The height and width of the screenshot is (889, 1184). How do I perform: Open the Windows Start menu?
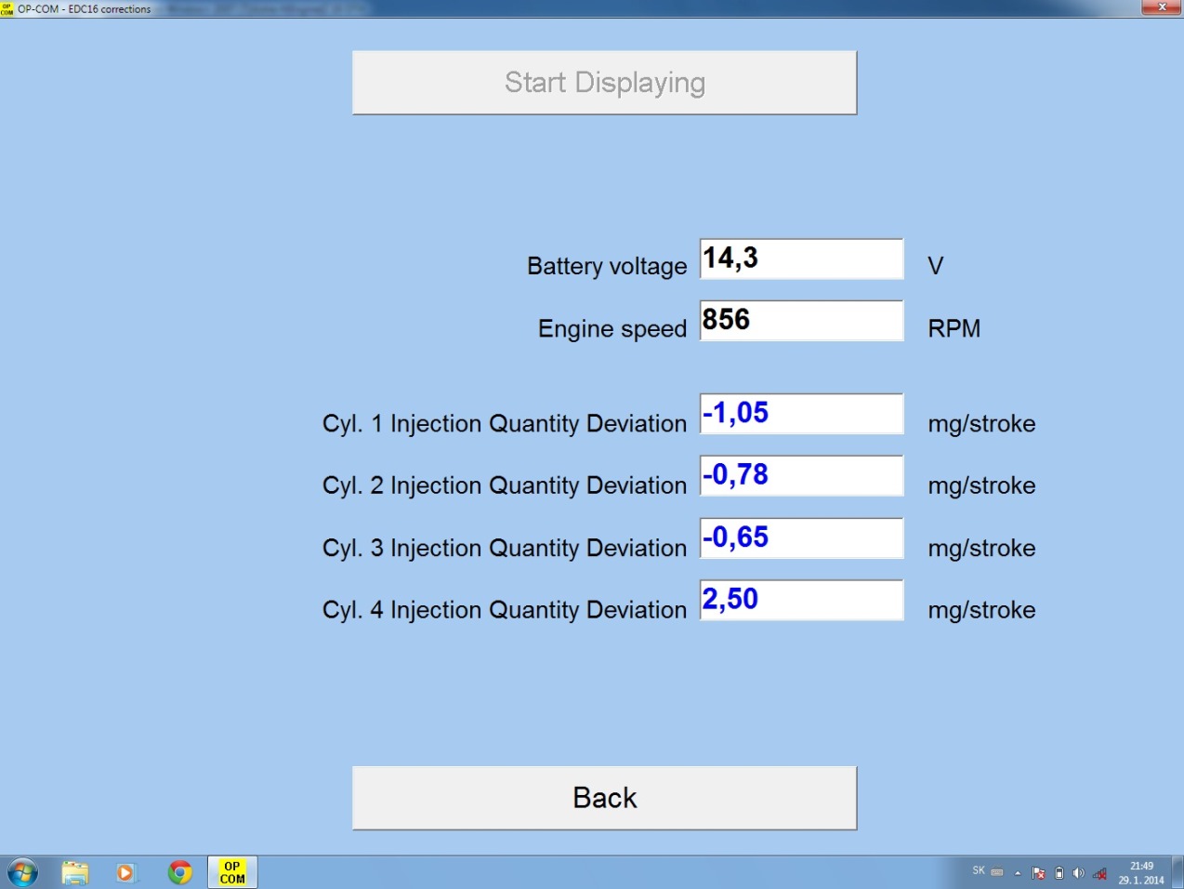(x=22, y=872)
